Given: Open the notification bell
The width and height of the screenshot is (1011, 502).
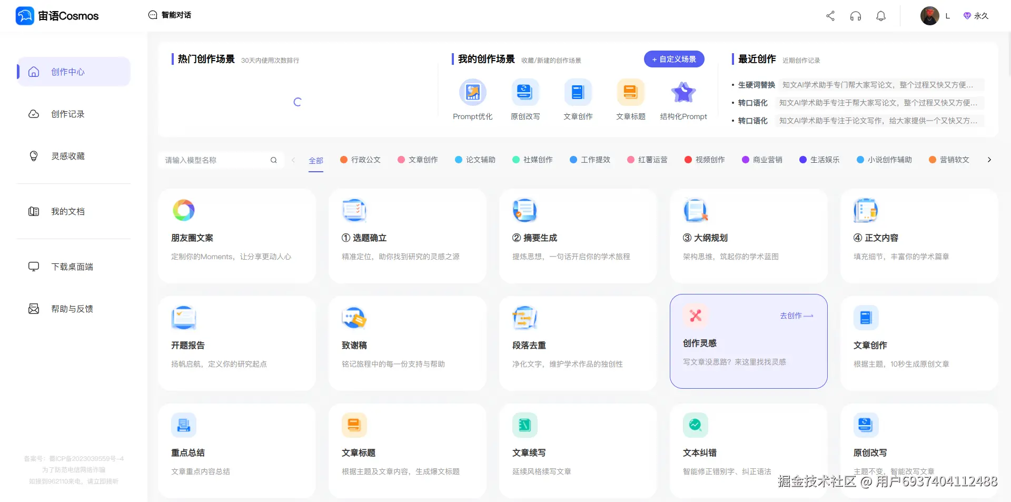Looking at the screenshot, I should point(881,16).
